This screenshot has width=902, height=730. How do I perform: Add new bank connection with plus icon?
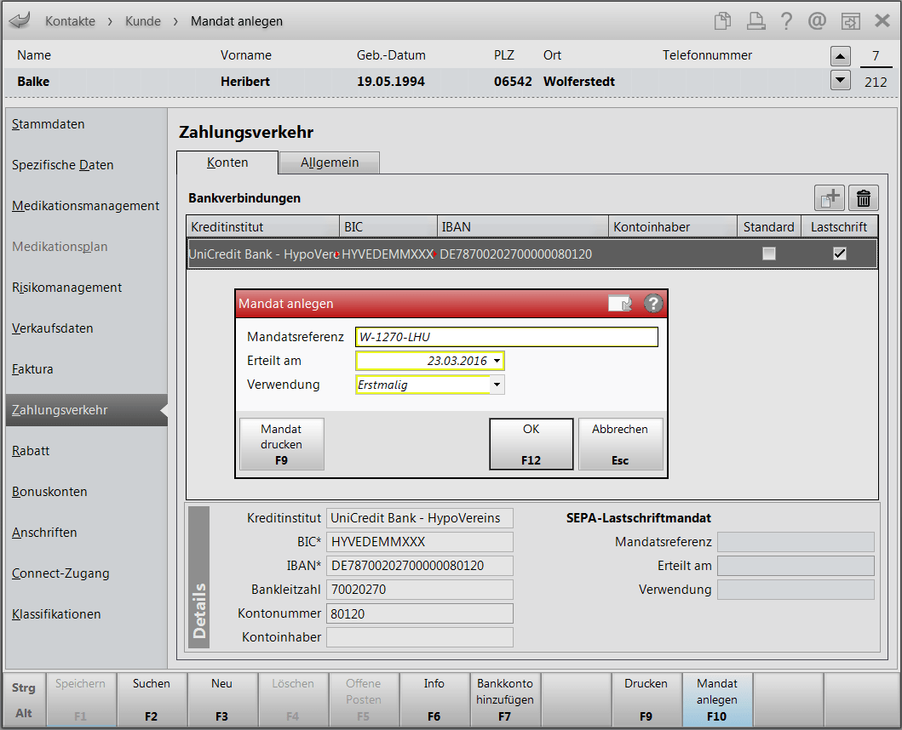click(830, 198)
